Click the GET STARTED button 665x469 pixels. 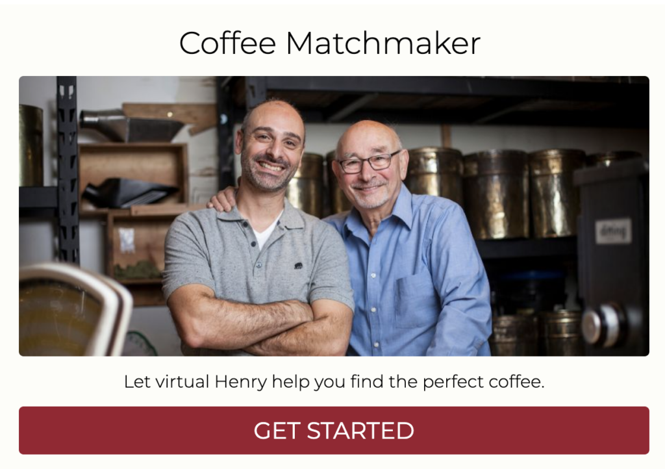pos(334,431)
